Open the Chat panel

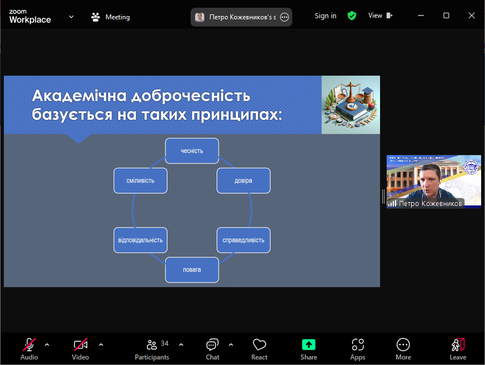point(212,348)
